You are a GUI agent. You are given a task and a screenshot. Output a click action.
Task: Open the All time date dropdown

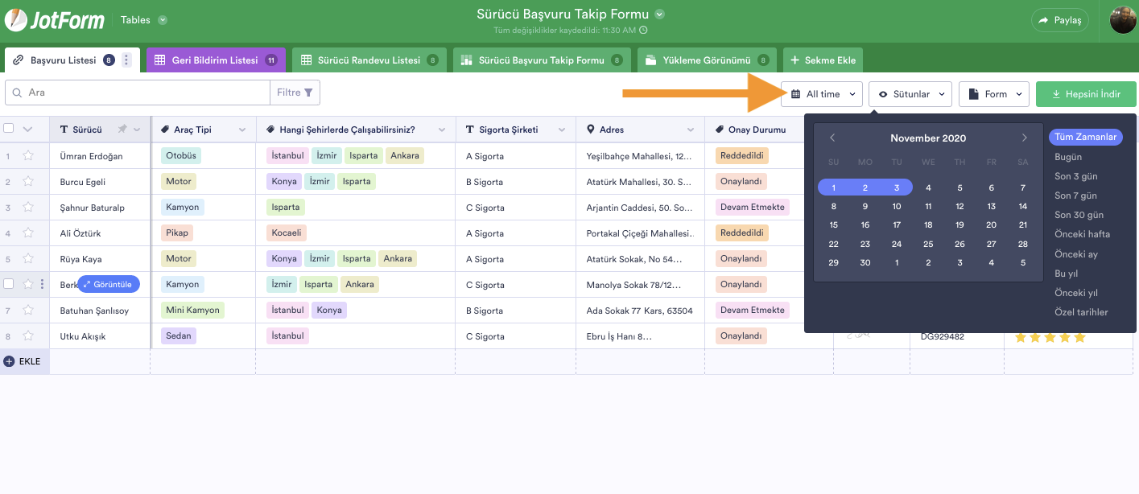click(822, 94)
